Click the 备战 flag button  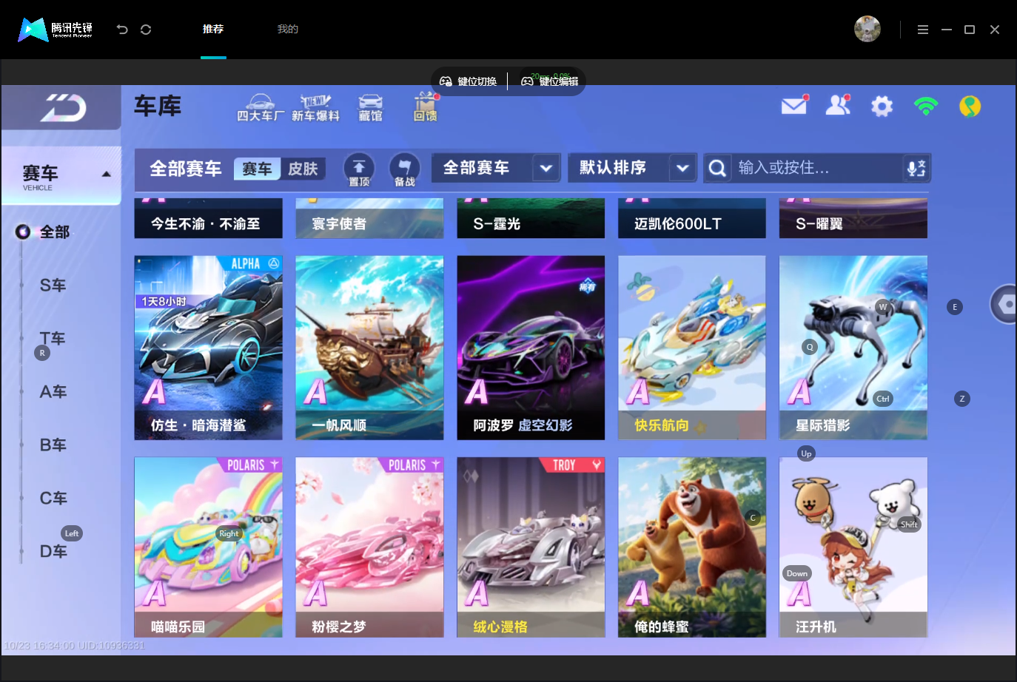(x=404, y=169)
